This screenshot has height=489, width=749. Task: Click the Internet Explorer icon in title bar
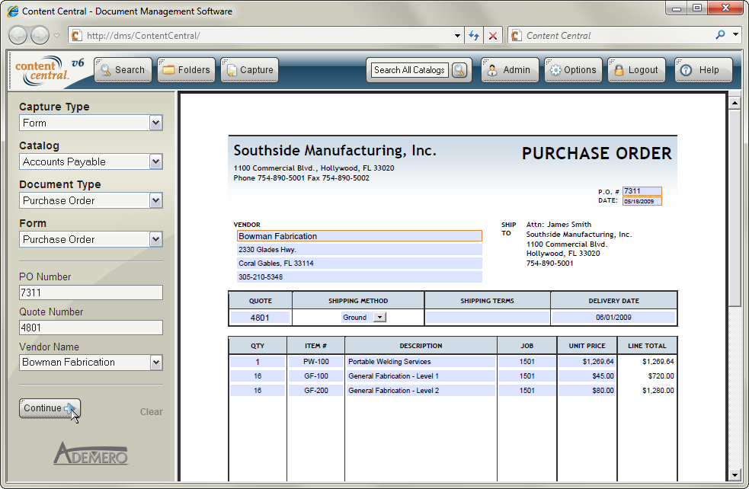[14, 11]
